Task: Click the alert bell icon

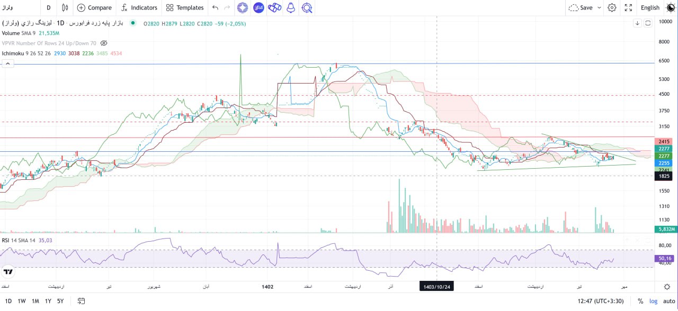Action: (290, 7)
